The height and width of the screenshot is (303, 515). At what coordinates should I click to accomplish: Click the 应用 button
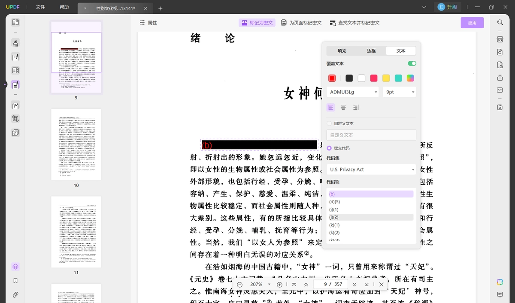[x=472, y=23]
